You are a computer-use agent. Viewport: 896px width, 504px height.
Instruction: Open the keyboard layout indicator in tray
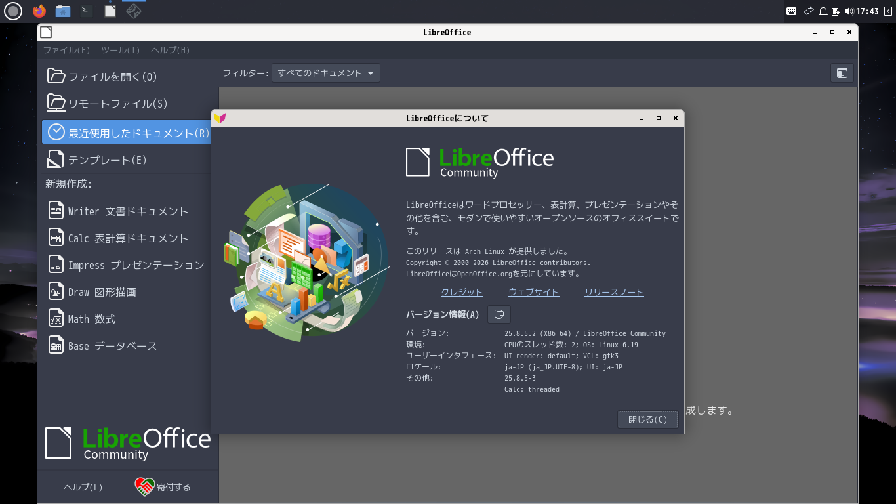click(x=792, y=11)
